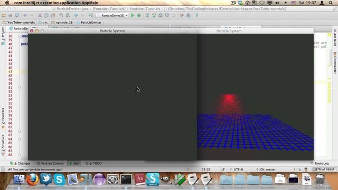The height and width of the screenshot is (190, 338).
Task: Select the episode_38 breadcrumb
Action: pyautogui.click(x=62, y=22)
